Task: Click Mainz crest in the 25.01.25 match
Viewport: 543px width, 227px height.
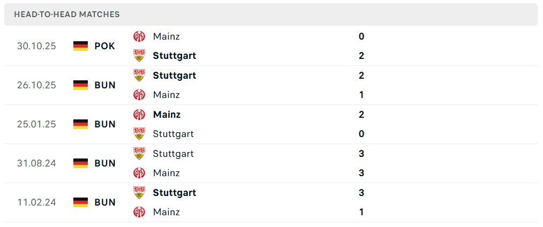Action: pyautogui.click(x=139, y=115)
